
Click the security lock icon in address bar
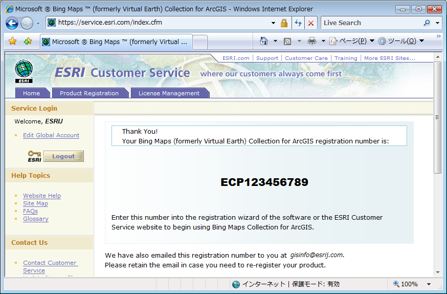click(x=284, y=23)
